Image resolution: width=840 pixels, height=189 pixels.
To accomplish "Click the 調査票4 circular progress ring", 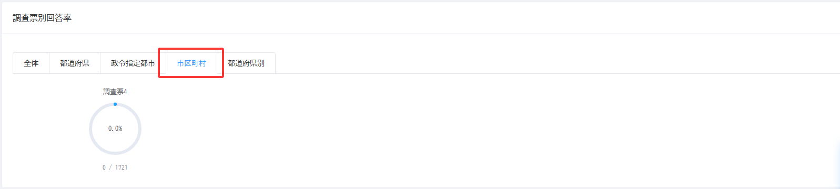I will click(x=115, y=129).
